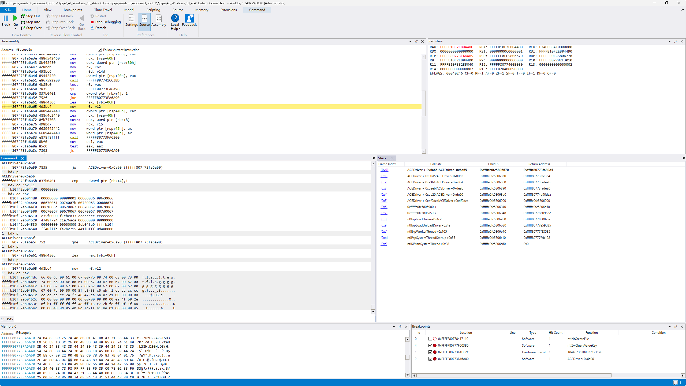Select Source mode icon
686x386 pixels.
[144, 18]
